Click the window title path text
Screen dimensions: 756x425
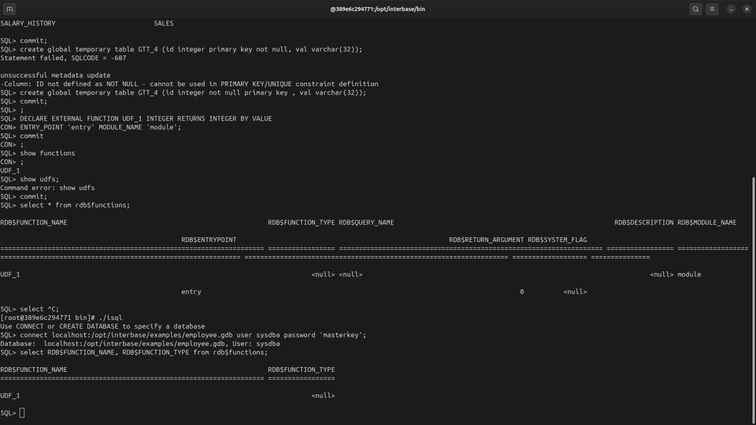[377, 9]
